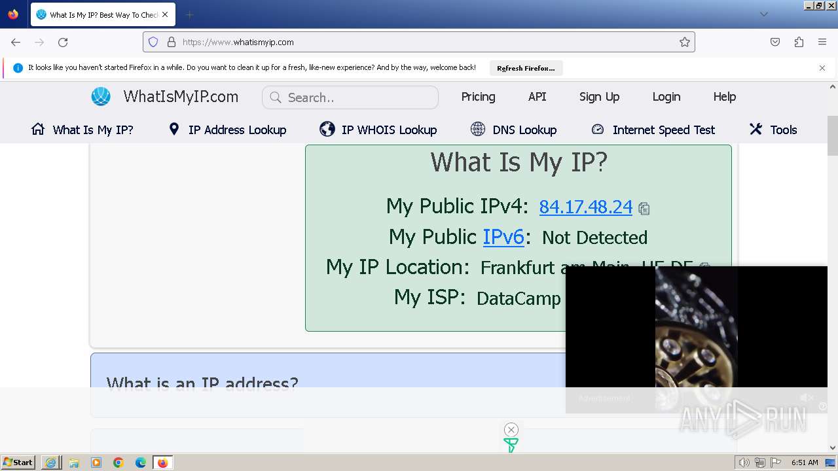Open the Help page
The width and height of the screenshot is (838, 471).
pos(724,97)
